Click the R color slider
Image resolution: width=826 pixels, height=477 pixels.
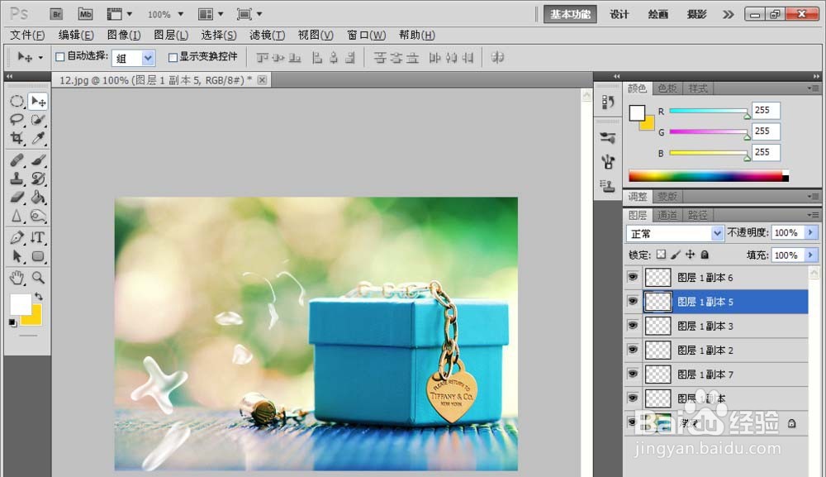pyautogui.click(x=708, y=111)
